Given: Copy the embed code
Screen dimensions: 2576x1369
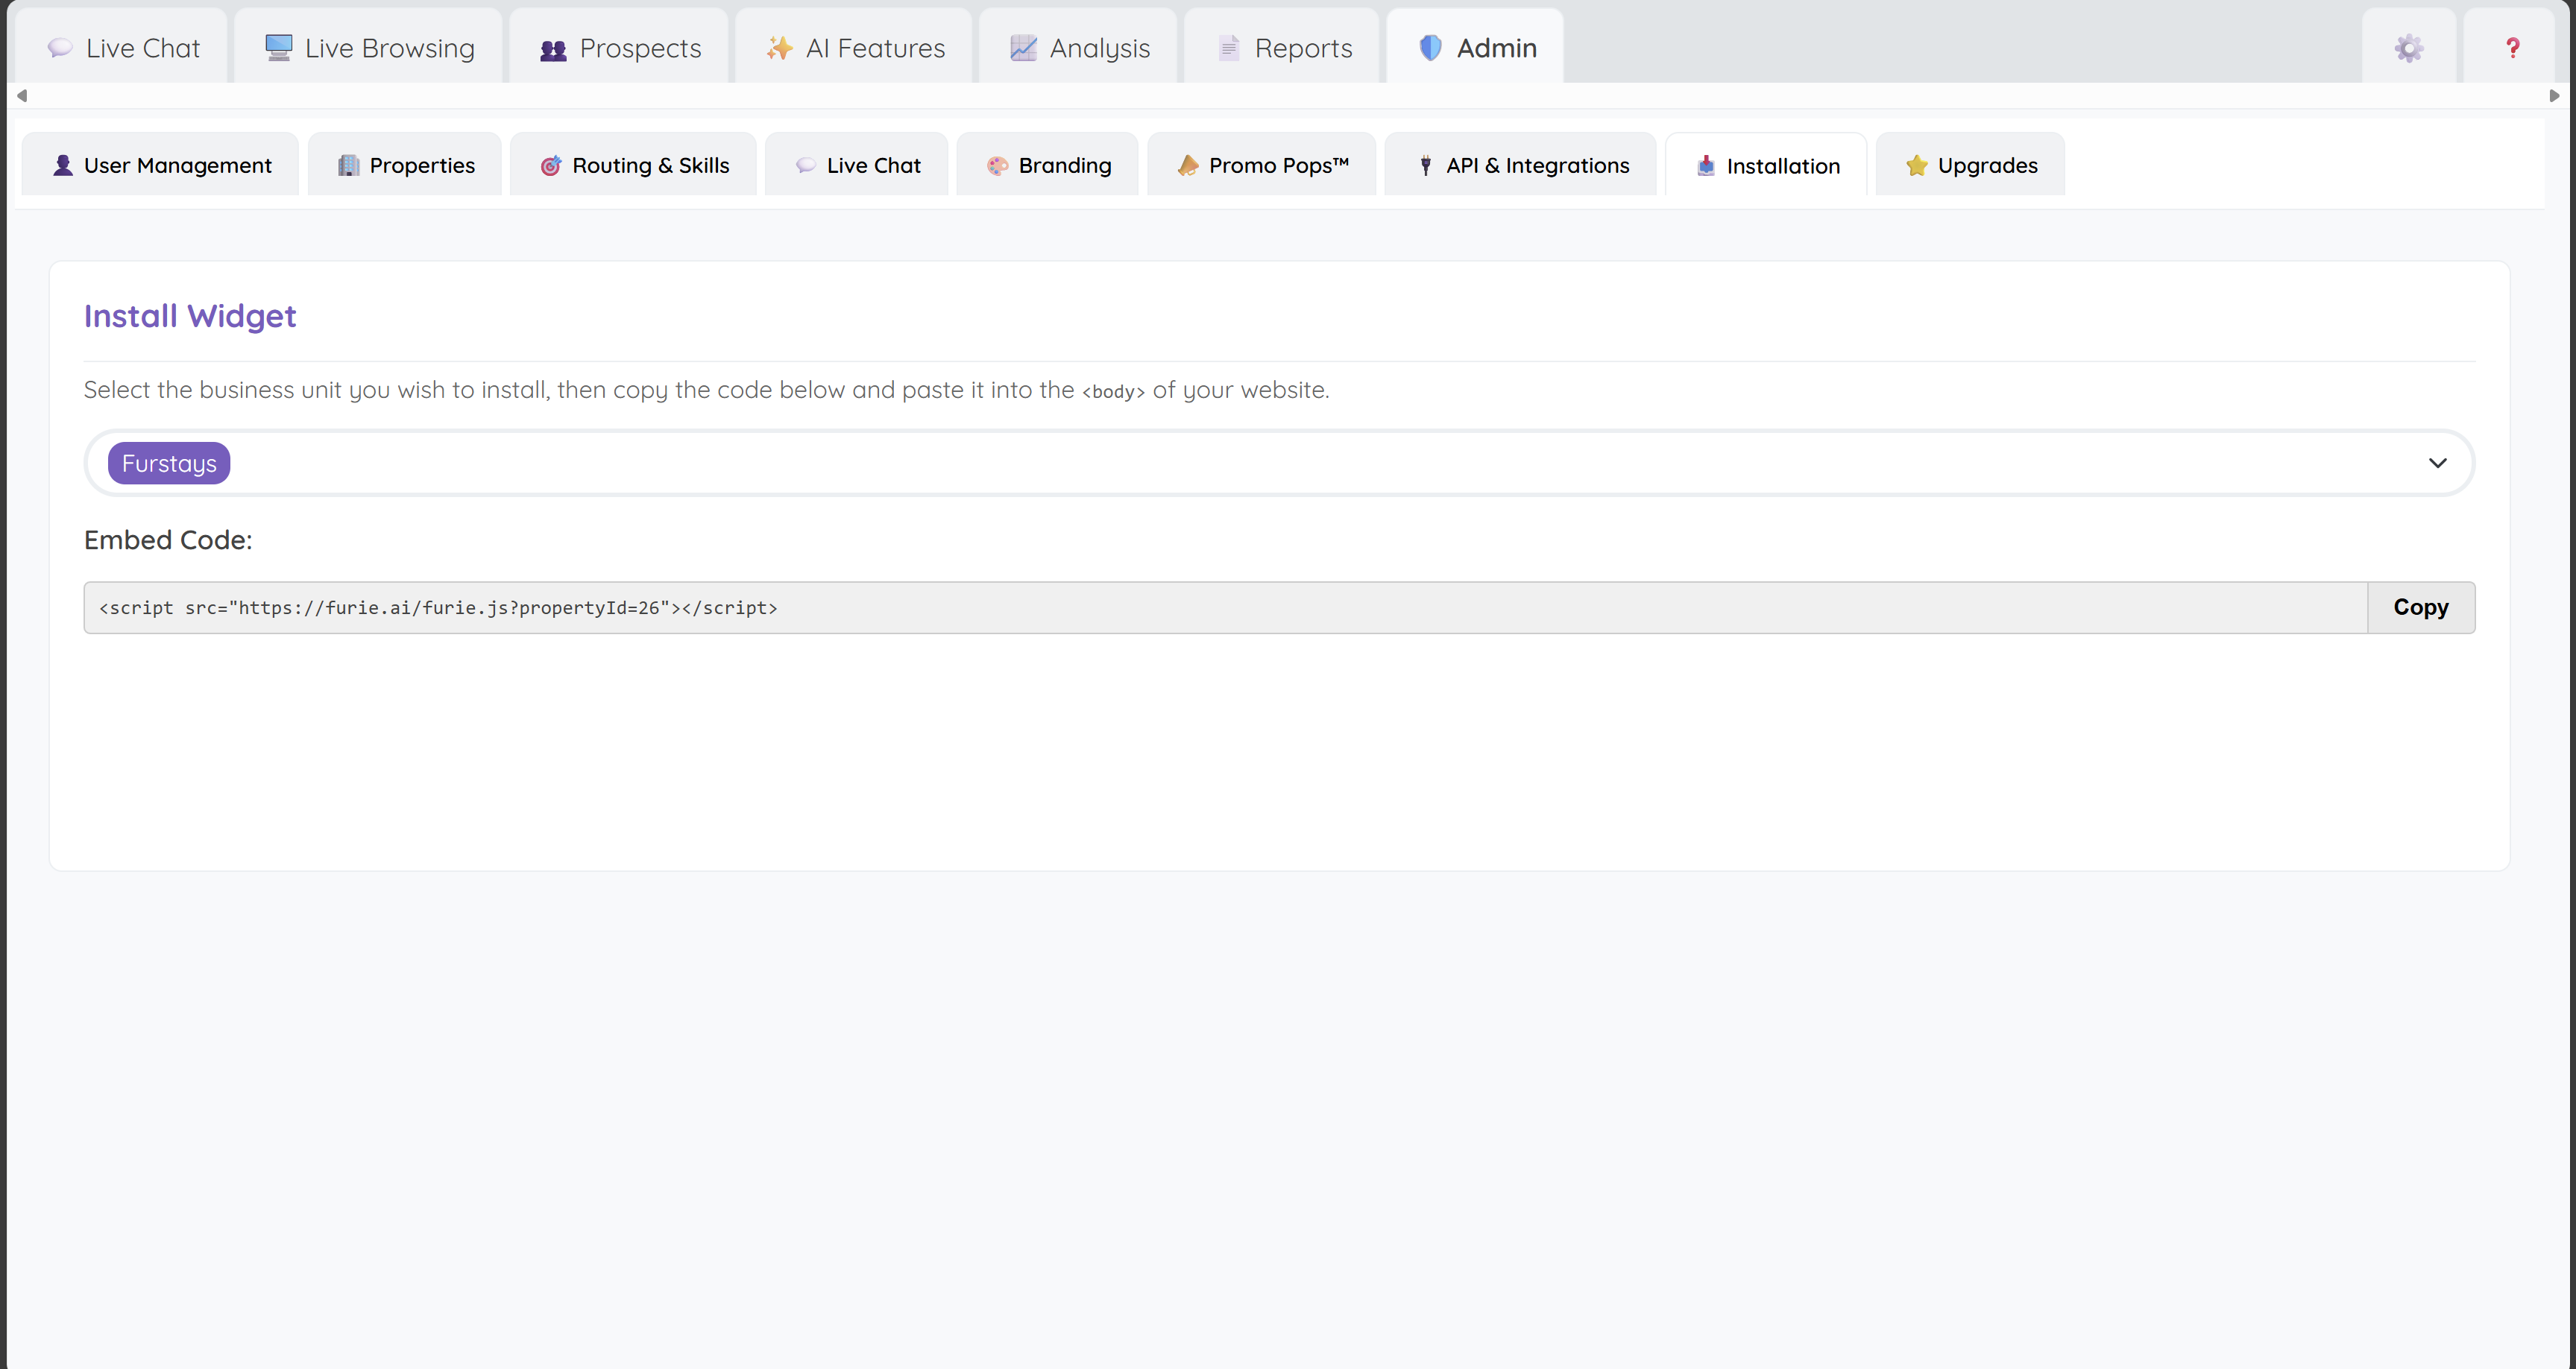Looking at the screenshot, I should tap(2420, 607).
